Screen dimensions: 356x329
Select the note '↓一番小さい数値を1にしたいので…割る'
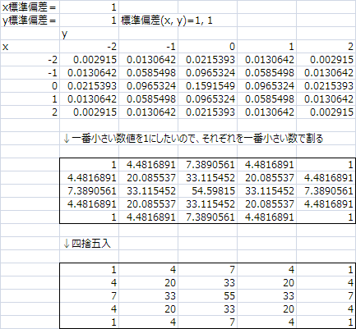(193, 139)
